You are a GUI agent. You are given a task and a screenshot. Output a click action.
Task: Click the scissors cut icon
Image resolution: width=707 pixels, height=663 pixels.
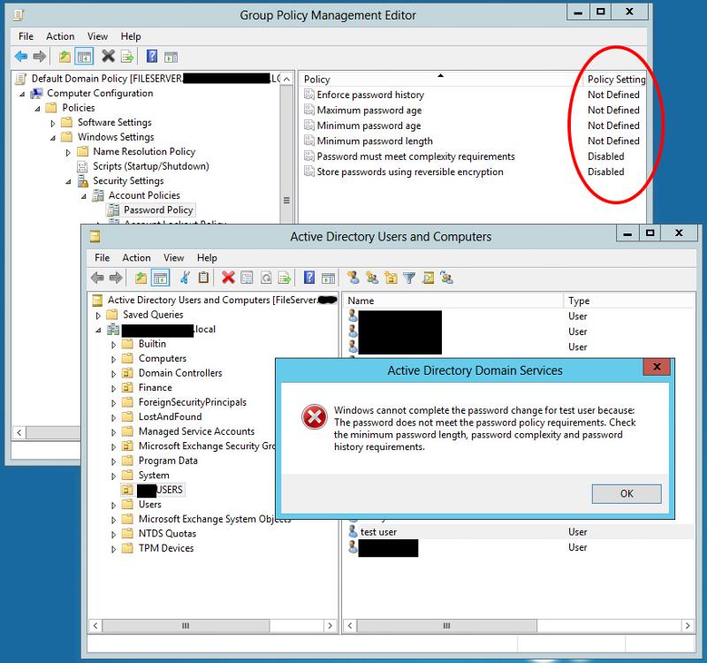click(x=185, y=278)
